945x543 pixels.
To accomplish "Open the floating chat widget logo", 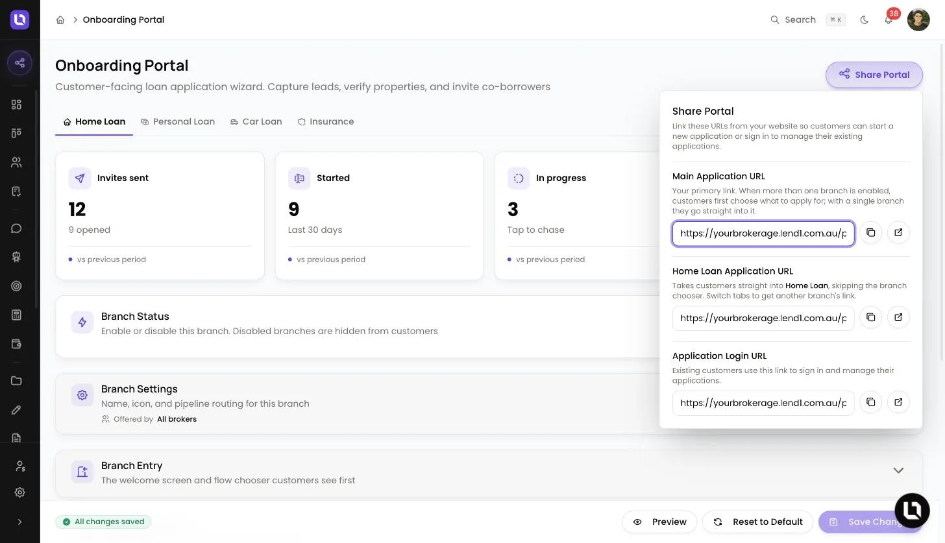I will coord(913,510).
